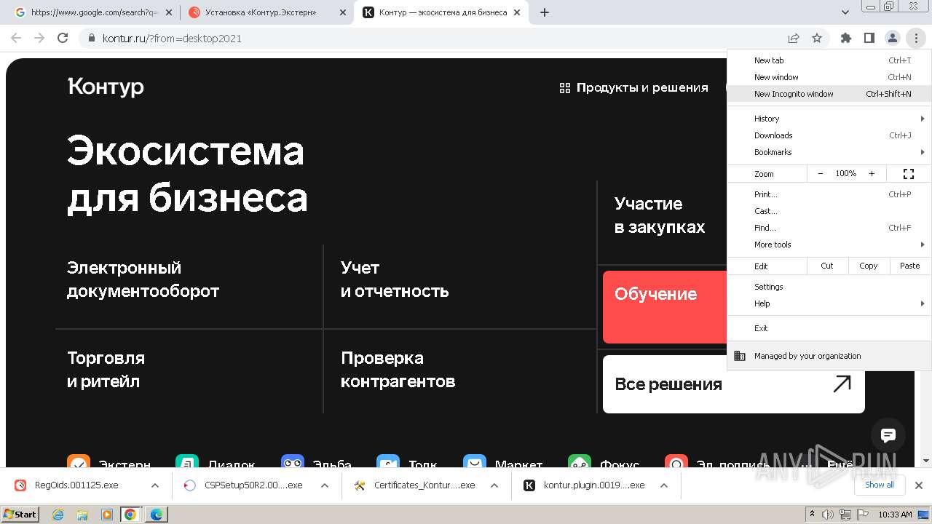
Task: Click the share page icon in address bar
Action: (x=794, y=38)
